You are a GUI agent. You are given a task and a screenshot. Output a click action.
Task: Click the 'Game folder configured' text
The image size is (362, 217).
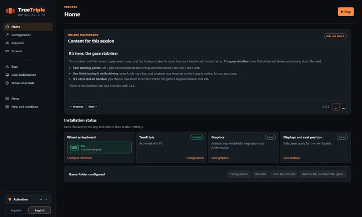tap(86, 174)
